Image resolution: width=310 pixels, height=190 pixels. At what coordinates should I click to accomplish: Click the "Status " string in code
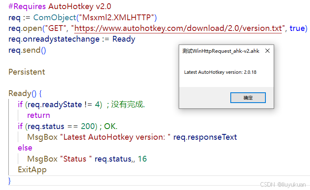76,159
